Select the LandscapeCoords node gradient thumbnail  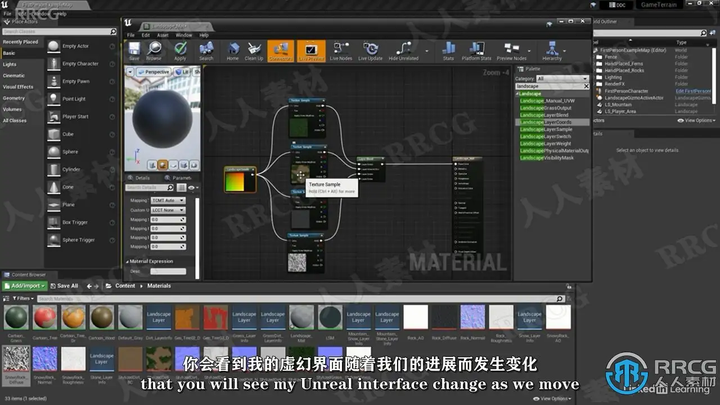coord(236,182)
